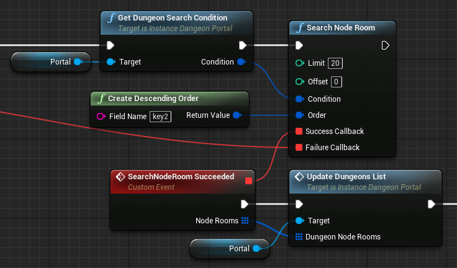Click exec output pin of Search Node Room

coord(386,45)
